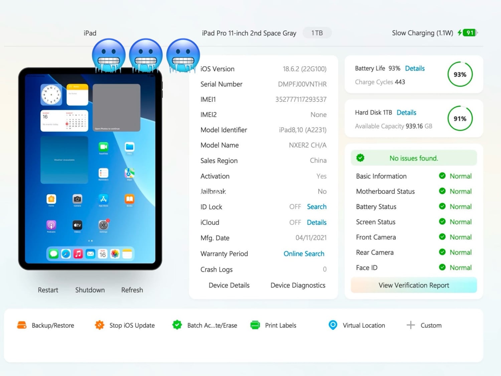Screen dimensions: 501x376
Task: Click serial number DMPFJ00VNTHR
Action: tap(302, 84)
